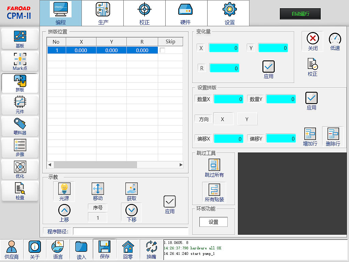Click the 程序路径 program path field

click(x=131, y=232)
